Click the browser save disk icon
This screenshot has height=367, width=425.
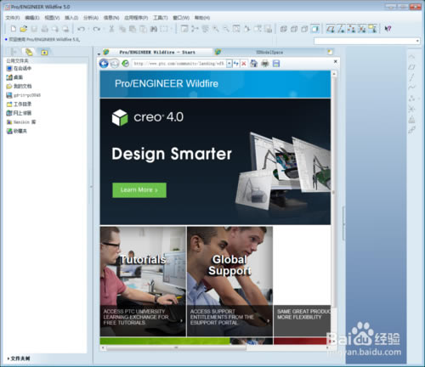pos(276,64)
